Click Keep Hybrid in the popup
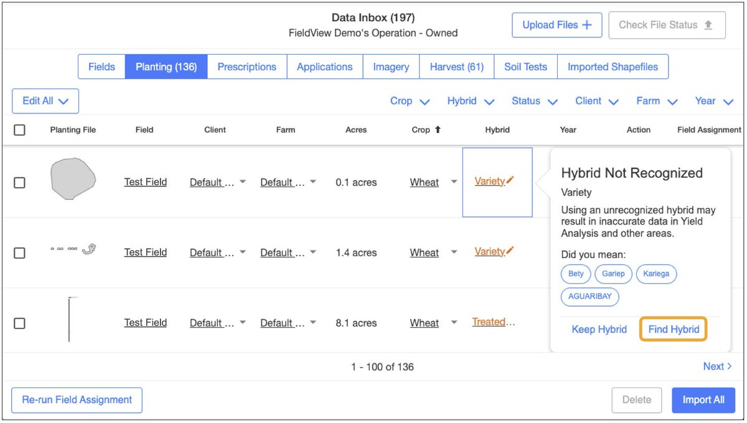The height and width of the screenshot is (423, 747). pyautogui.click(x=599, y=329)
